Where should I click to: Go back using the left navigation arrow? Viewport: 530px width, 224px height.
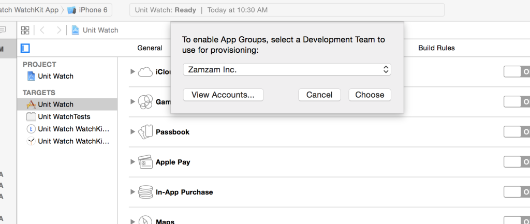coord(42,30)
